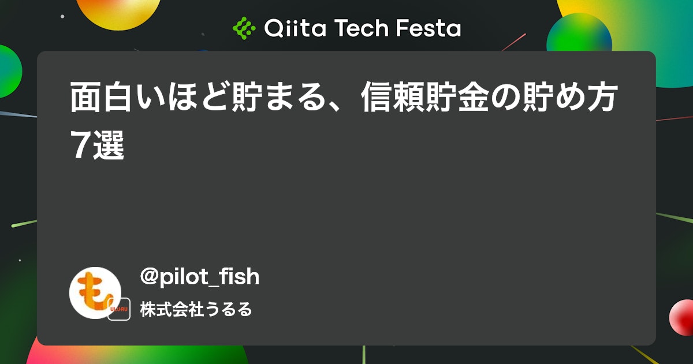This screenshot has height=364, width=693.
Task: Click the word 信頼貯金 in the title
Action: [x=420, y=98]
